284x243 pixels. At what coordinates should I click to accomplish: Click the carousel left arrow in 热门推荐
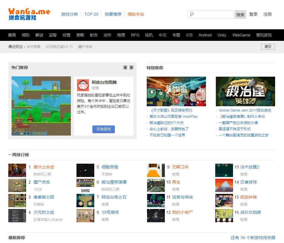[x=125, y=67]
